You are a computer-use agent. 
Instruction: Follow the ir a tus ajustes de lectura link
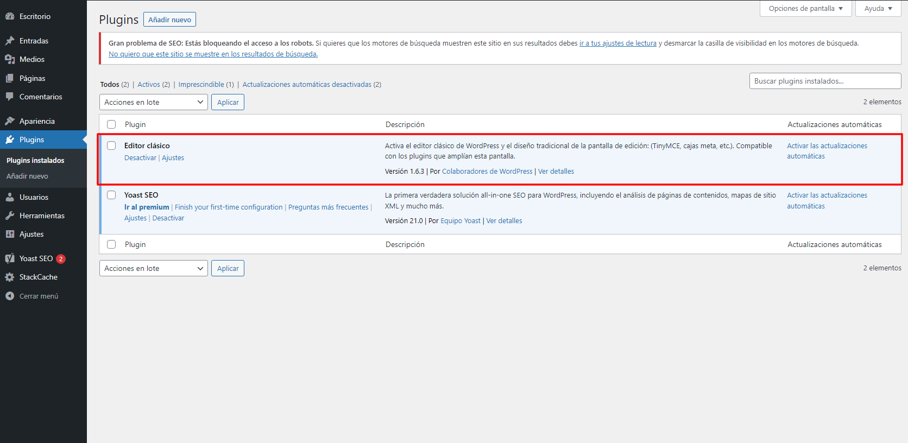pos(618,43)
